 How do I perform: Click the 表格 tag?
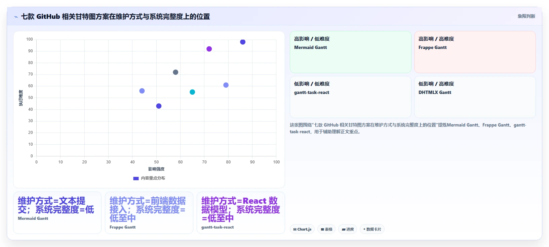click(x=326, y=229)
